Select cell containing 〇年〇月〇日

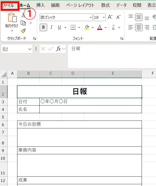(91, 102)
